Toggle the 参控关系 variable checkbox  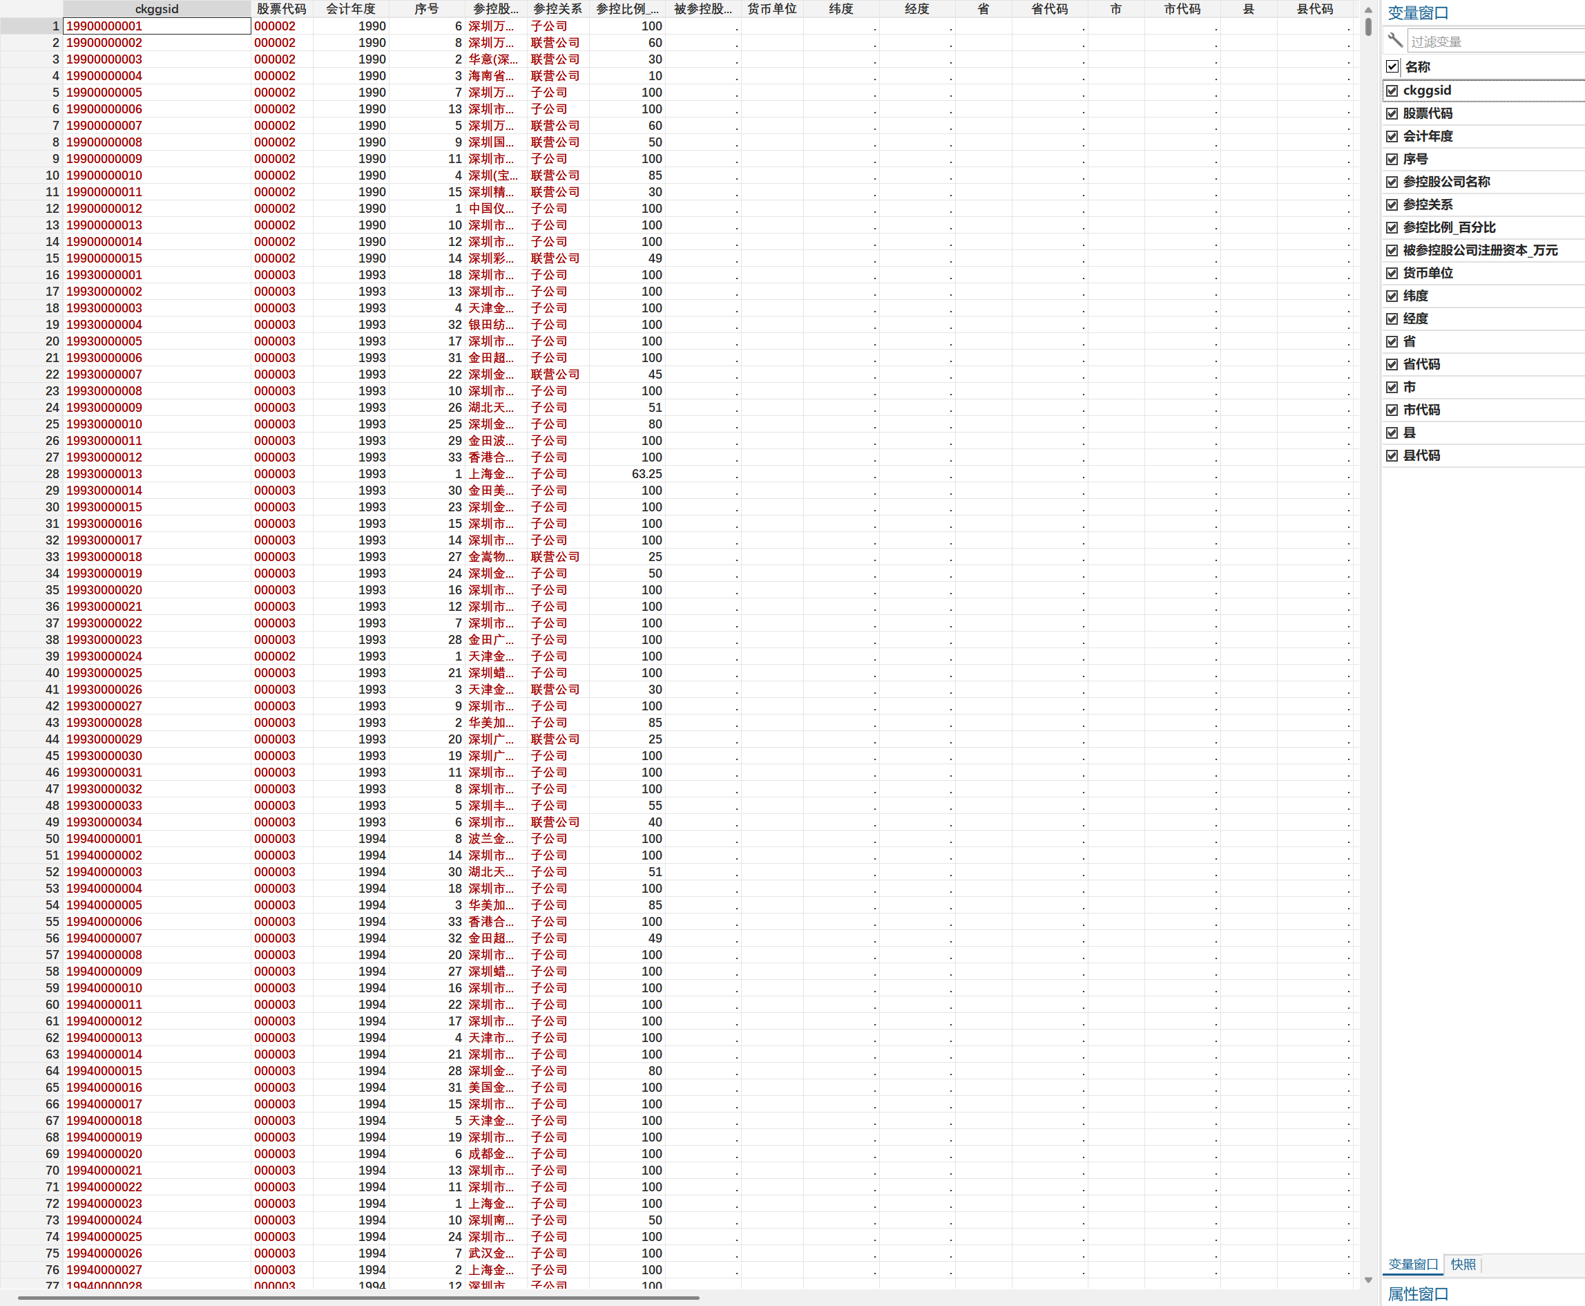point(1392,205)
